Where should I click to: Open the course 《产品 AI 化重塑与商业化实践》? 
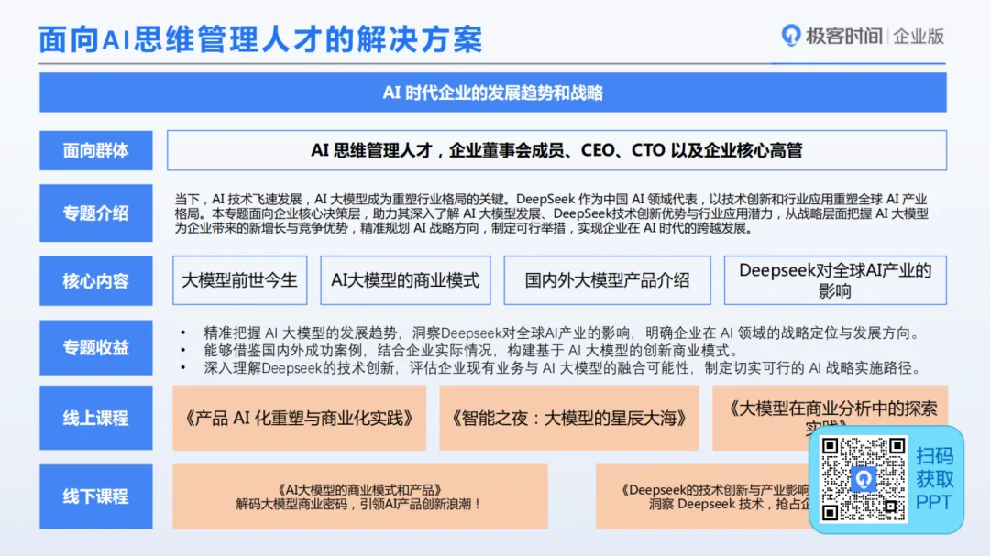click(x=299, y=418)
